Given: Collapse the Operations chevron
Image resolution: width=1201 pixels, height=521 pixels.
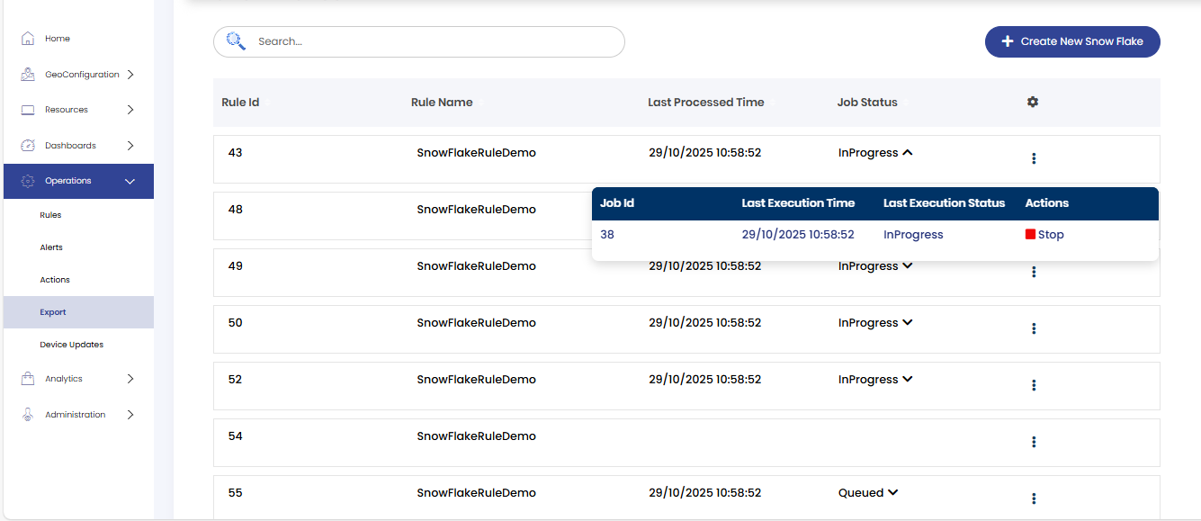Looking at the screenshot, I should (130, 182).
